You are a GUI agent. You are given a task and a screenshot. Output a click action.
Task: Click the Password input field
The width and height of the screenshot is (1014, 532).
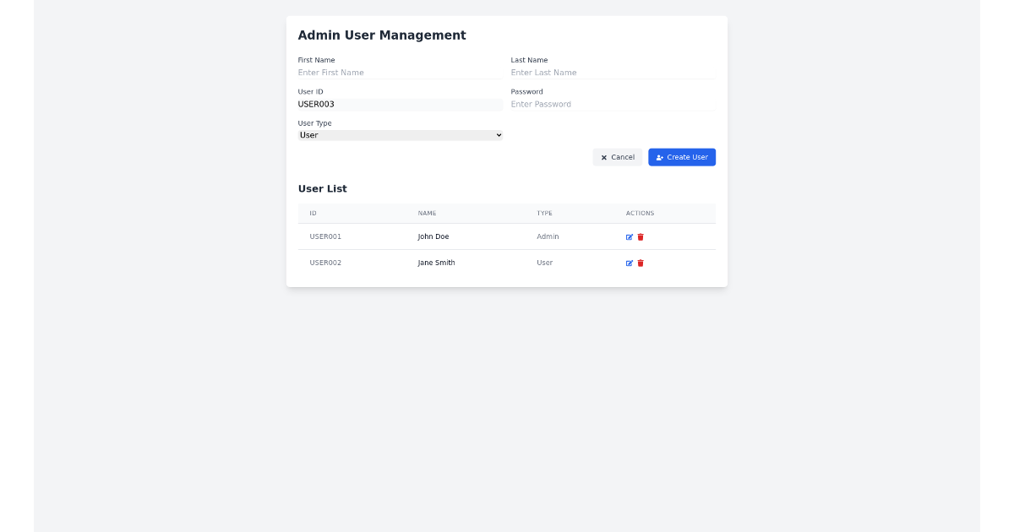click(613, 104)
